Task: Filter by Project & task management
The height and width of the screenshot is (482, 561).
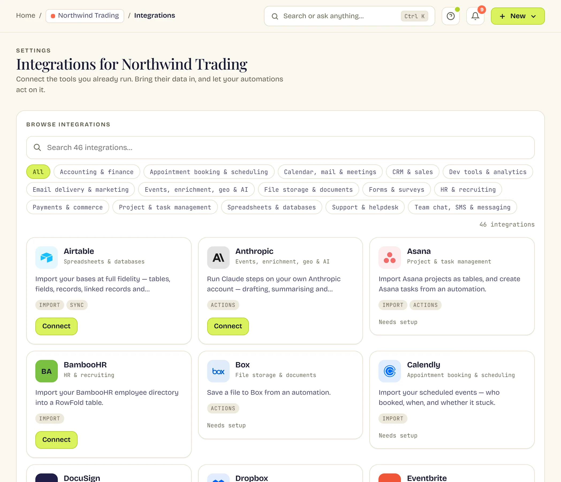Action: point(165,207)
